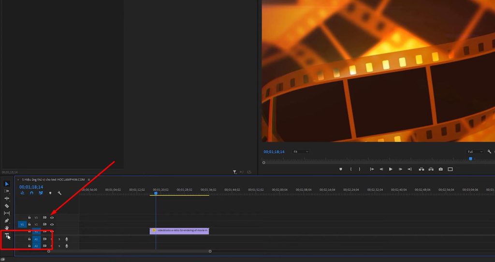The image size is (495, 262).
Task: Click the sequence tab title
Action: click(53, 179)
